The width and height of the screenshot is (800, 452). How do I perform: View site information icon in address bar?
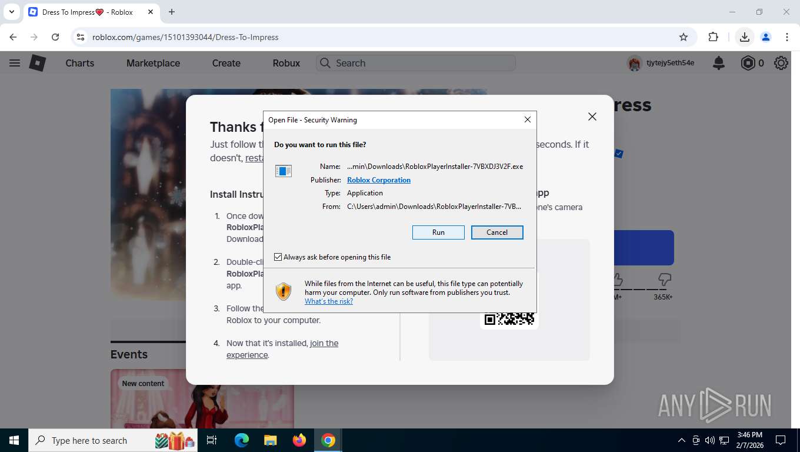81,37
